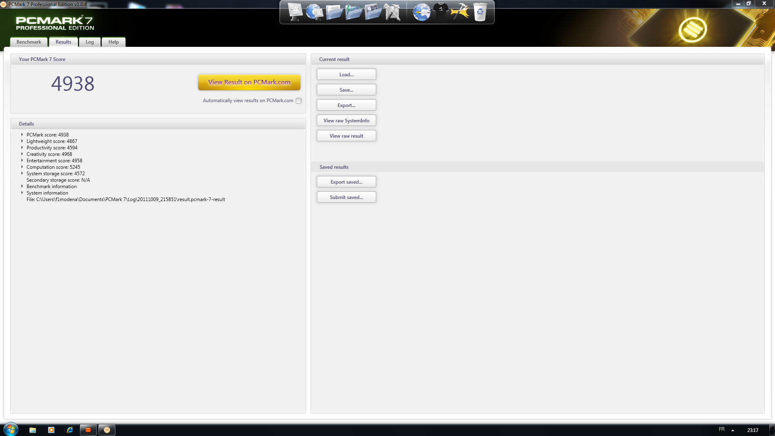Expand the Lightweight score details

[22, 141]
